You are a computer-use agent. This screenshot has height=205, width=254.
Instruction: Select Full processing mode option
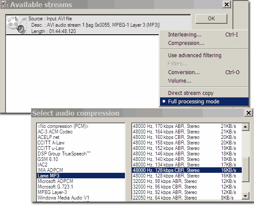204,102
